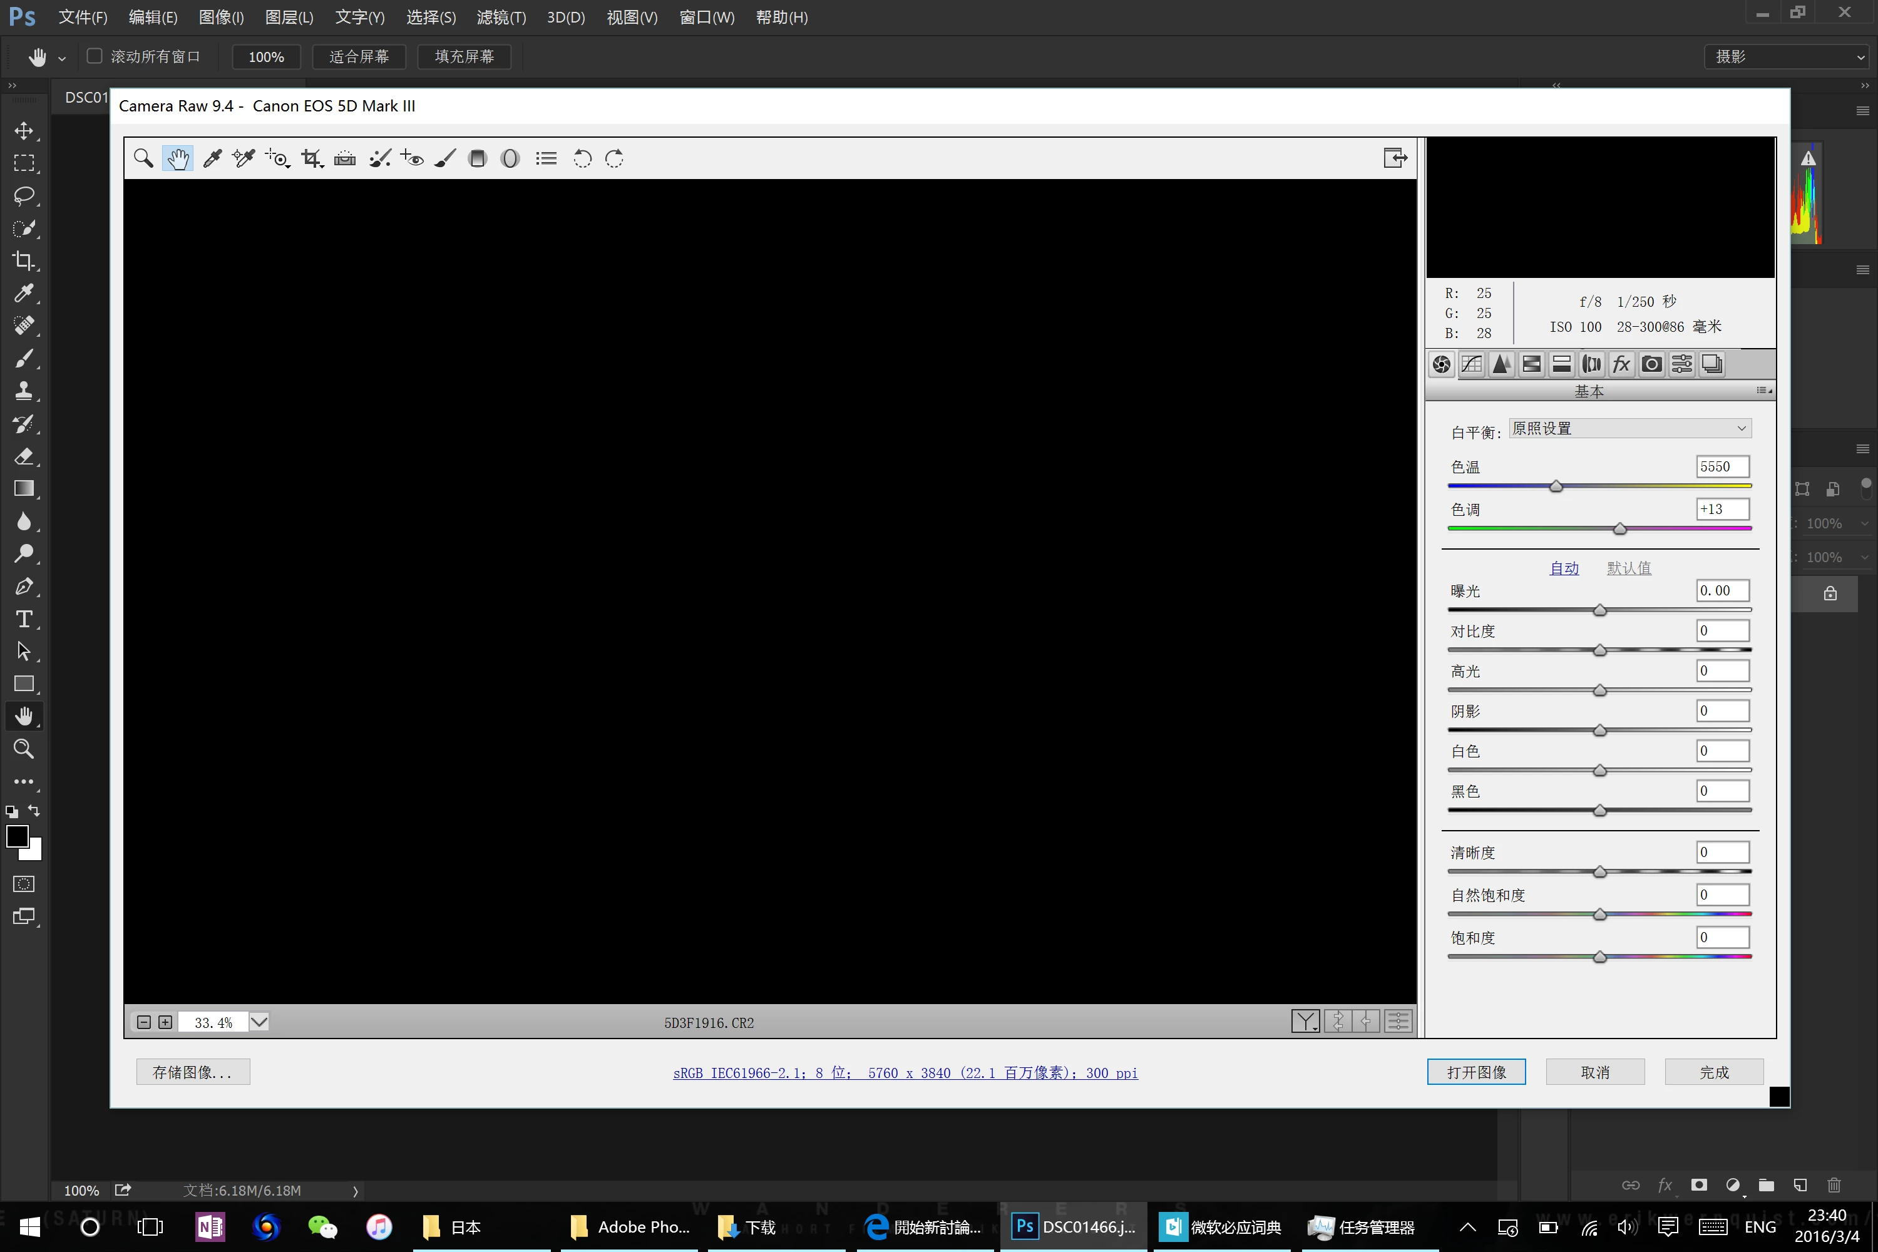Viewport: 1878px width, 1252px height.
Task: Select the Crop tool in Camera Raw
Action: 311,158
